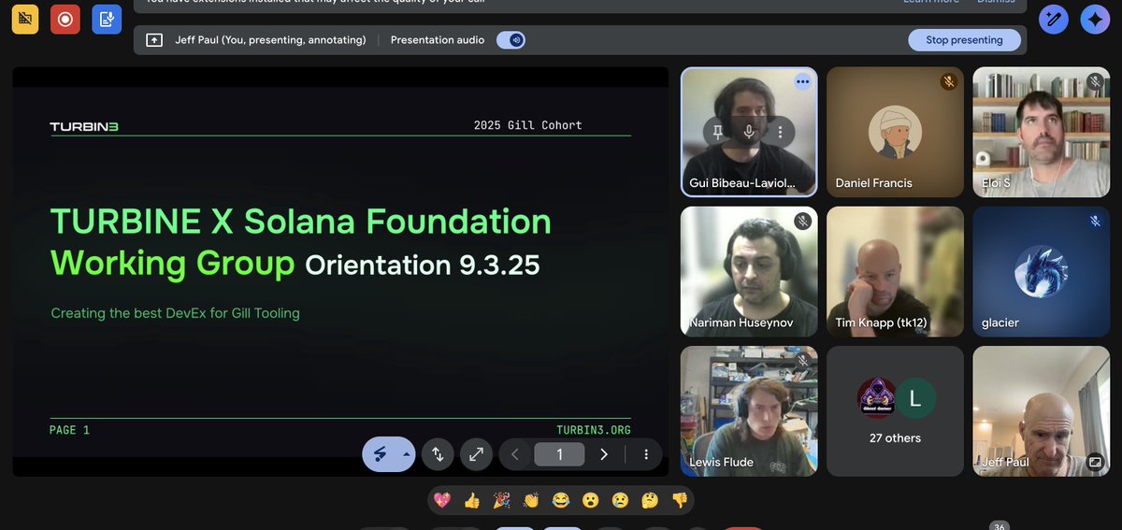Send the laughing tears emoji reaction
Image resolution: width=1122 pixels, height=530 pixels.
(561, 500)
